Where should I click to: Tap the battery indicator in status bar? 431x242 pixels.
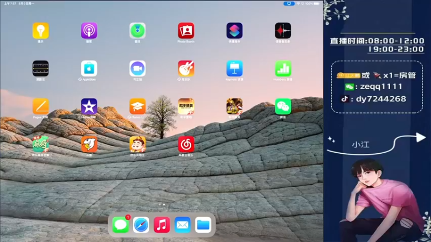click(316, 4)
